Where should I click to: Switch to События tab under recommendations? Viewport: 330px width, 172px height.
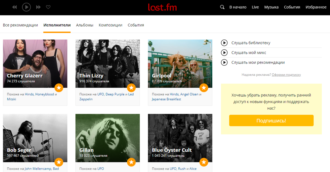click(136, 25)
